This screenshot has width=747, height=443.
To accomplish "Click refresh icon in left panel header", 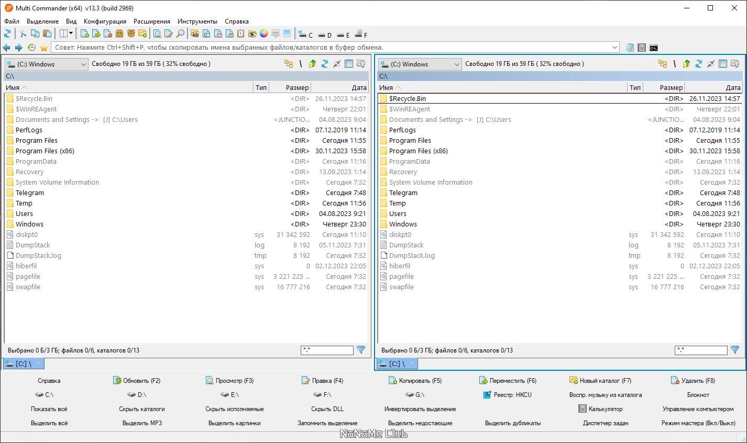I will pyautogui.click(x=325, y=64).
